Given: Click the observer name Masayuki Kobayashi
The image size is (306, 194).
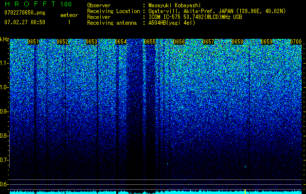Looking at the screenshot, I should click(x=174, y=5).
